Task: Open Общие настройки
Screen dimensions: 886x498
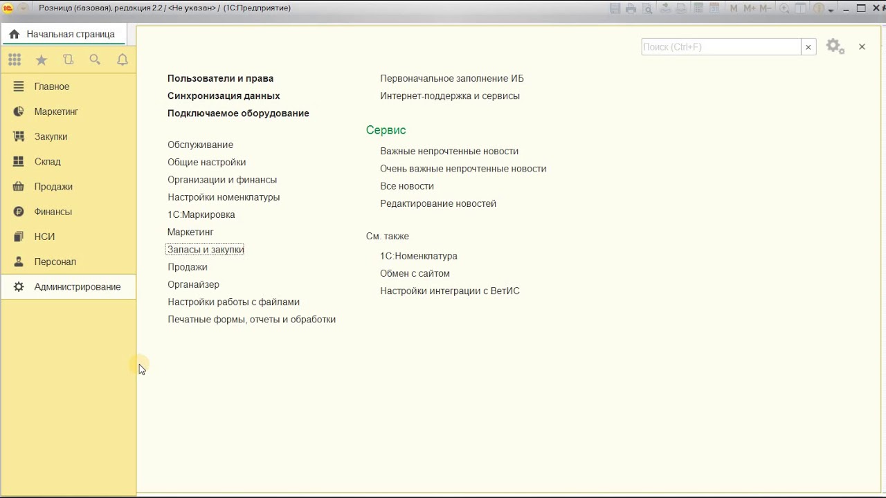Action: pos(206,162)
